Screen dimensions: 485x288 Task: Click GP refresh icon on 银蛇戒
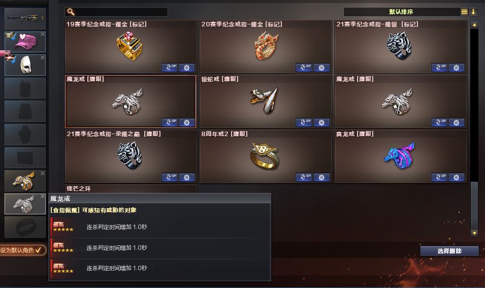coord(304,122)
